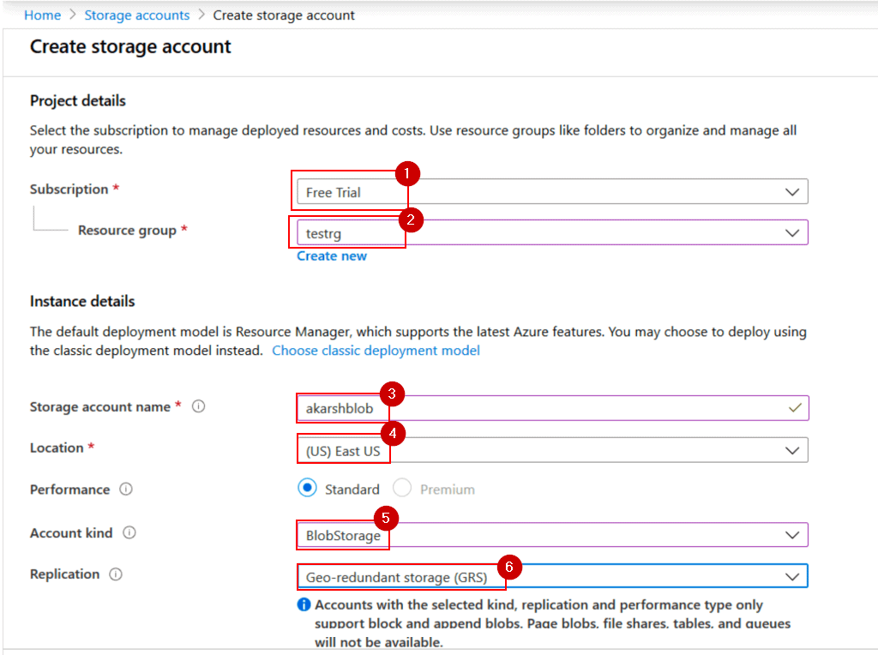The image size is (878, 655).
Task: Click the green checkmark in storage name field
Action: coord(794,408)
